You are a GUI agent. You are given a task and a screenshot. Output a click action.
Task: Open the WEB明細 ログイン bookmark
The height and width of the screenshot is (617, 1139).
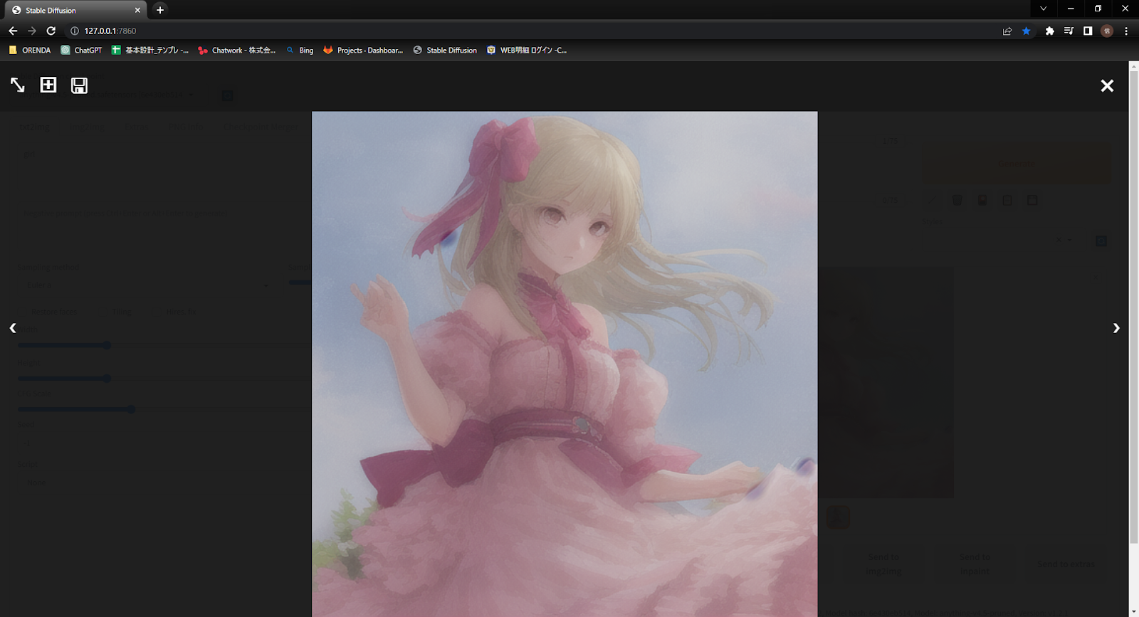527,50
